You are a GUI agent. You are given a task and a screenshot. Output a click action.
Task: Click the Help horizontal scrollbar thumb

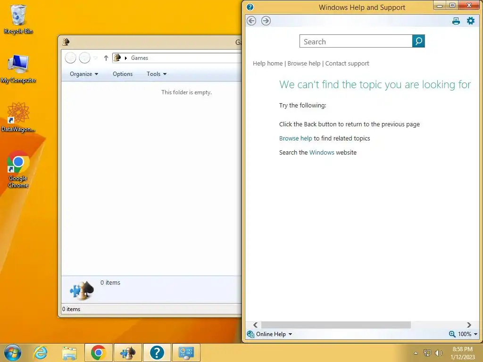click(336, 325)
